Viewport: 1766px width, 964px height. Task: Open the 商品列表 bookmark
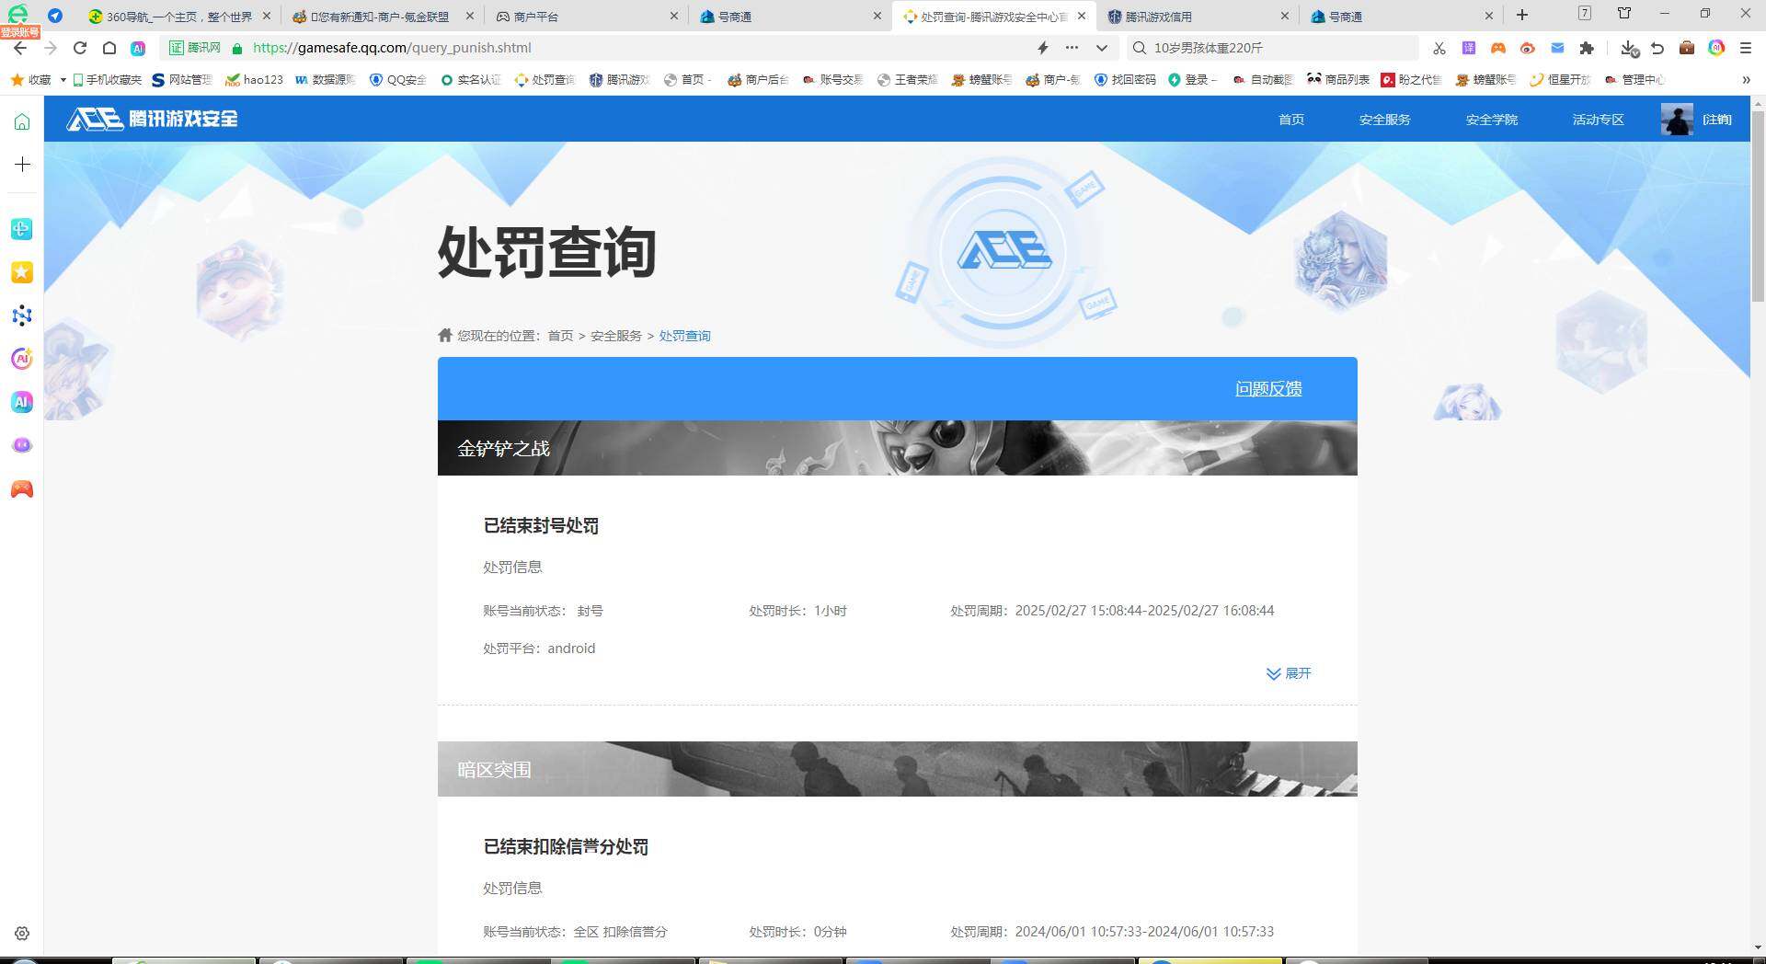(x=1338, y=80)
